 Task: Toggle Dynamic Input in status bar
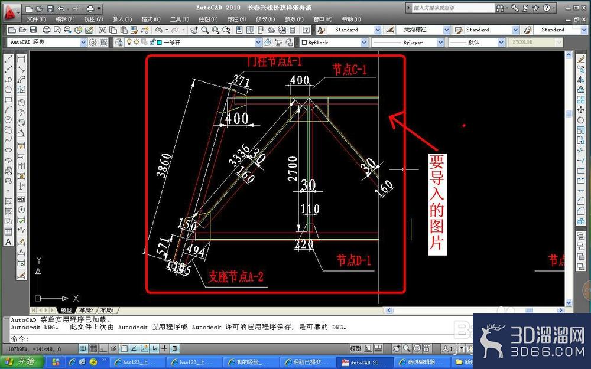point(154,348)
